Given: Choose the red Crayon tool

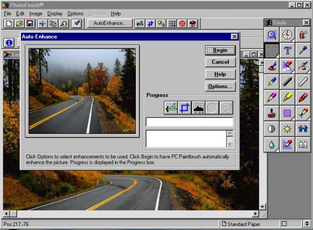Looking at the screenshot, I should 303,97.
